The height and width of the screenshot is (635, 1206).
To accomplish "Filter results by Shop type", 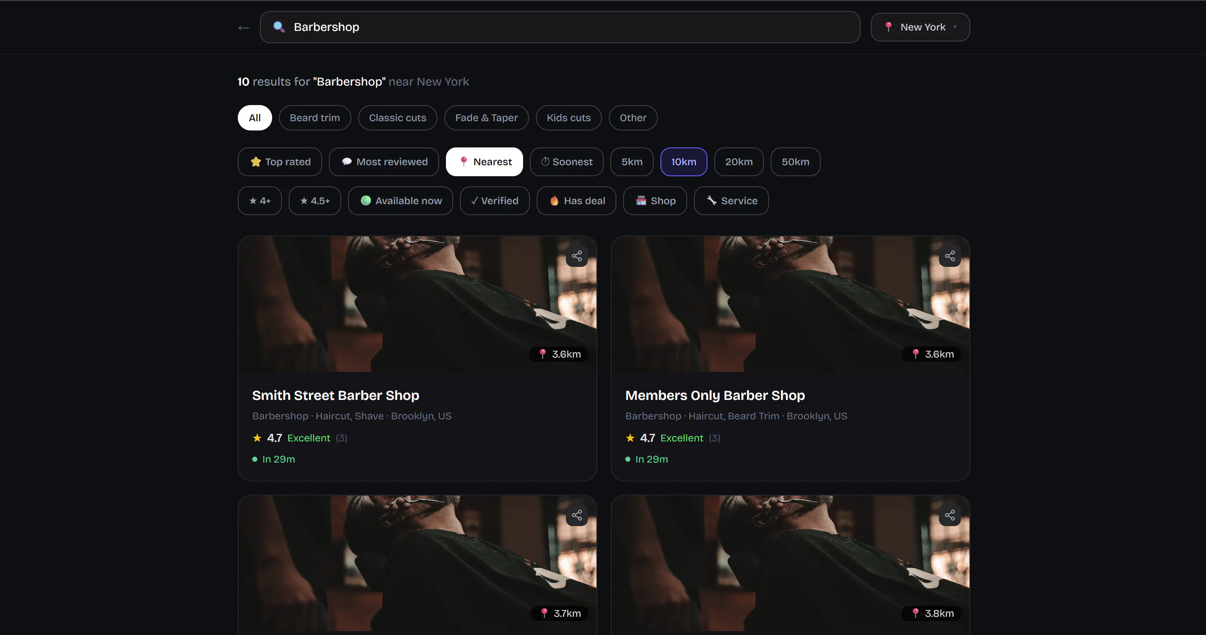I will click(655, 201).
